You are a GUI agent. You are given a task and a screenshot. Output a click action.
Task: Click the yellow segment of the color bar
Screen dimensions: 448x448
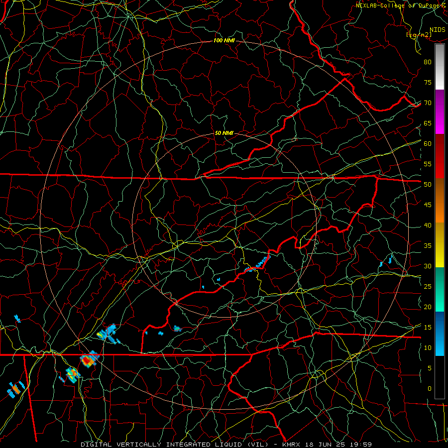point(440,245)
